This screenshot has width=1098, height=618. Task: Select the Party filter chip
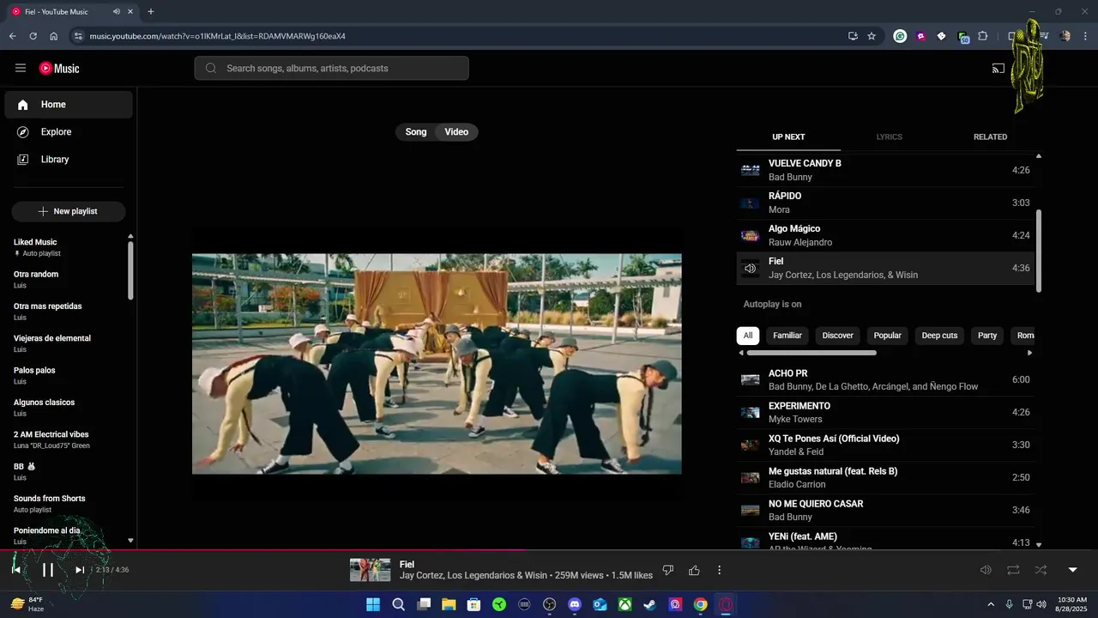click(987, 336)
